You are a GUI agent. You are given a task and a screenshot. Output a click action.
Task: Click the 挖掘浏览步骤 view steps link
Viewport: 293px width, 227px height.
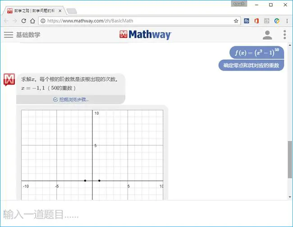[71, 99]
